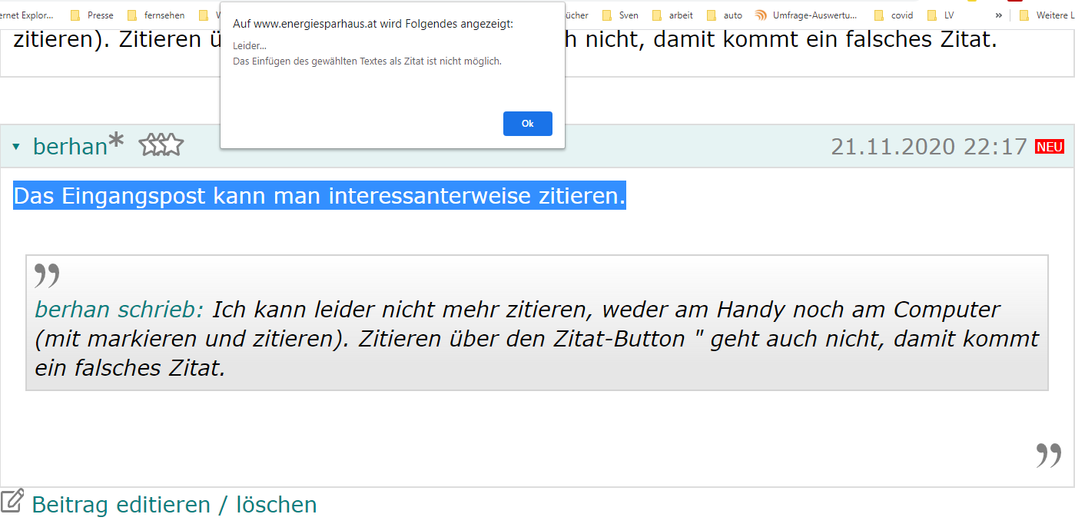Open the arbeit bookmark folder
Viewport: 1075px width, 524px height.
(x=672, y=15)
